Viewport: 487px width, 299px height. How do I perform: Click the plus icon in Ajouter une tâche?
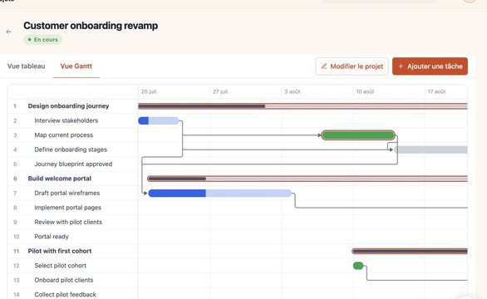click(x=401, y=66)
